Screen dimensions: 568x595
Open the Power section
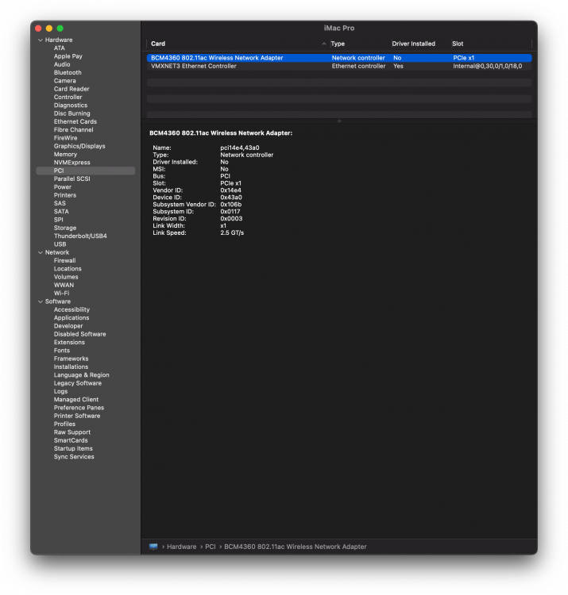[x=62, y=187]
